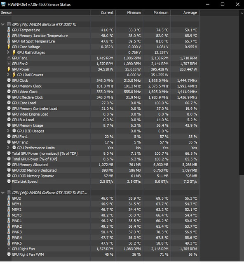
Task: Sort by the Sensor column header
Action: [x=45, y=13]
